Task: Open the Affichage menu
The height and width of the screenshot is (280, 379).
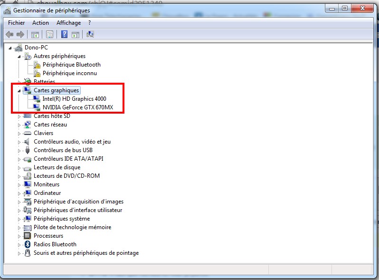Action: coord(69,23)
